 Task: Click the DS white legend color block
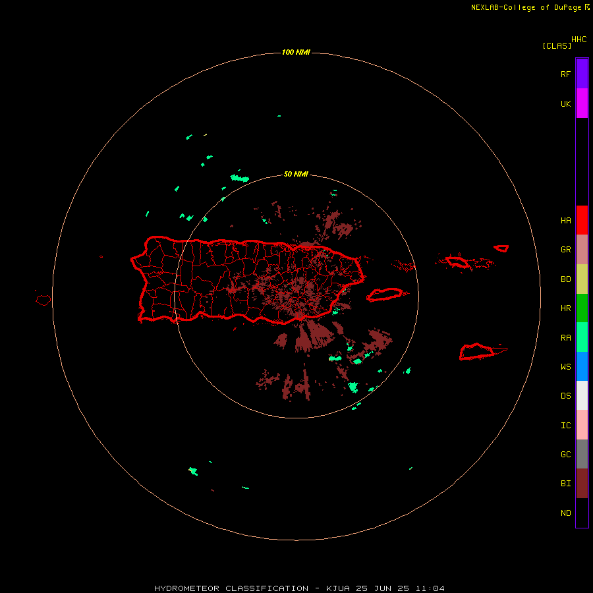(x=582, y=395)
